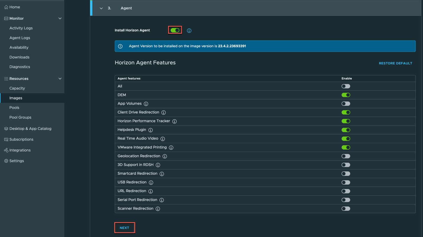This screenshot has height=237, width=423.
Task: Turn off Horizon Performance Tracker toggle
Action: [346, 121]
